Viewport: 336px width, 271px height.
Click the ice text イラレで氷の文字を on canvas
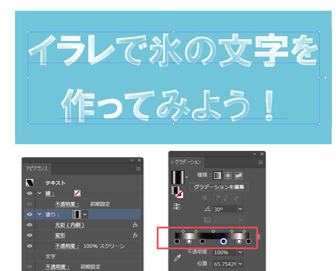point(173,50)
